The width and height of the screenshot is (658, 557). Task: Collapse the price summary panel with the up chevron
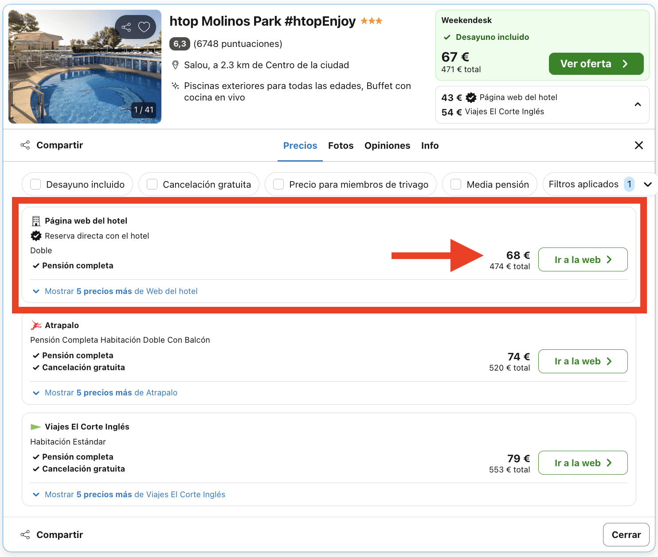tap(638, 104)
